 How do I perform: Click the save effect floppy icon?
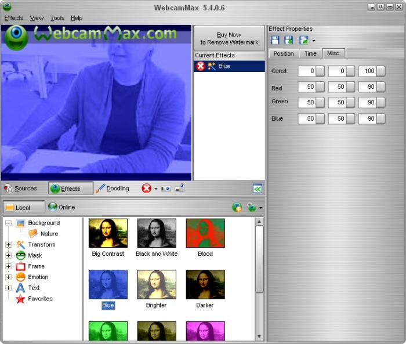pos(275,41)
